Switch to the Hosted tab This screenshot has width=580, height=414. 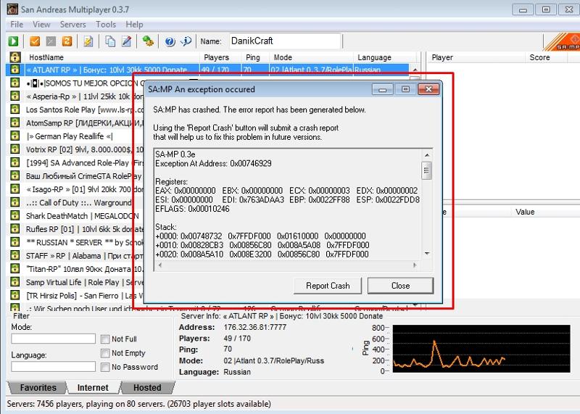pyautogui.click(x=147, y=388)
